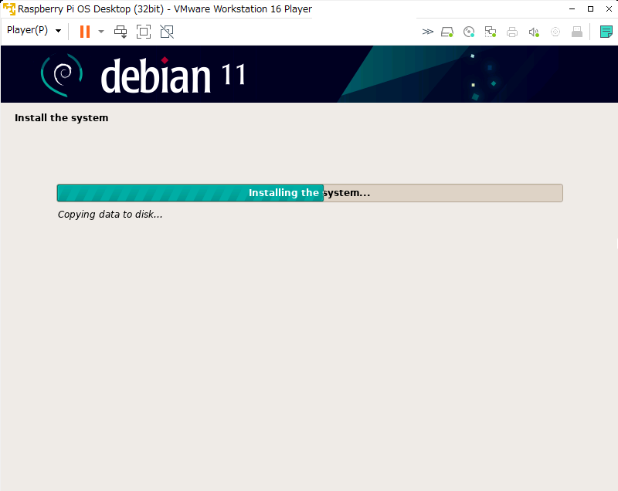Click the CD/DVD drive device icon
This screenshot has width=618, height=491.
pos(469,32)
